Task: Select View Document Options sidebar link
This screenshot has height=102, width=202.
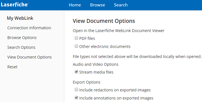Action: pos(29,57)
